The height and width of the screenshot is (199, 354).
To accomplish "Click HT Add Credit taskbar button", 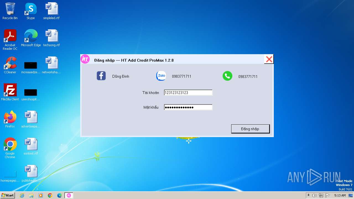I will click(69, 195).
